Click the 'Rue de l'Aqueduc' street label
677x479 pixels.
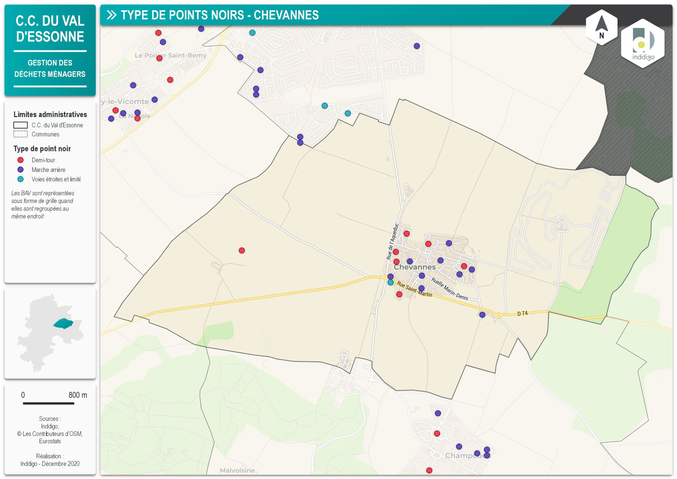392,241
